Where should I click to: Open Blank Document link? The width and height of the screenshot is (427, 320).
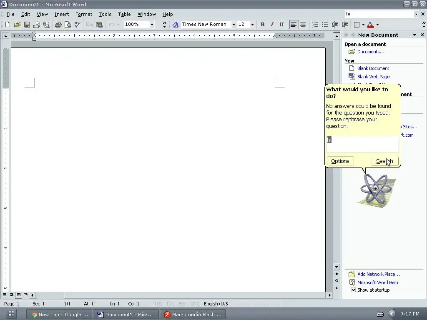pos(373,68)
